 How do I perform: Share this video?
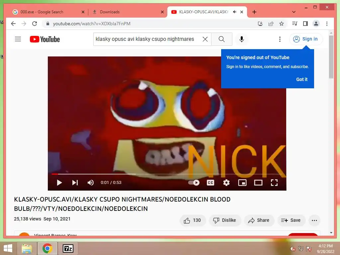point(259,220)
